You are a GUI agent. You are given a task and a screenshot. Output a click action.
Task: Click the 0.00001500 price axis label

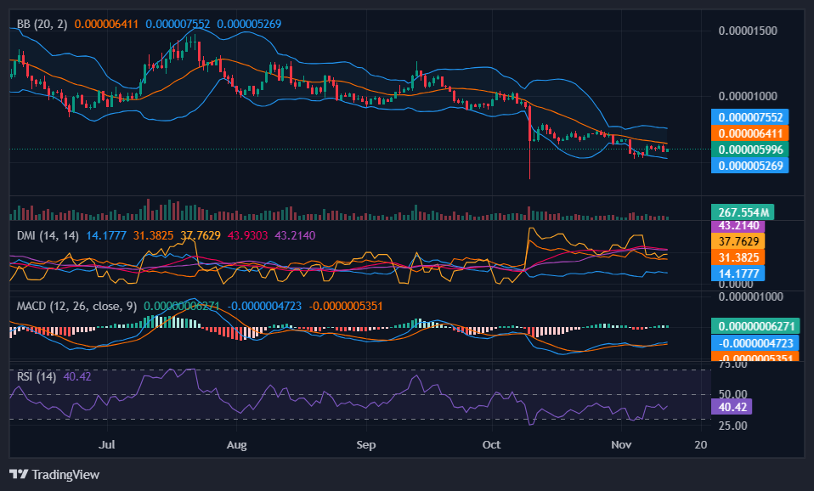[x=748, y=31]
